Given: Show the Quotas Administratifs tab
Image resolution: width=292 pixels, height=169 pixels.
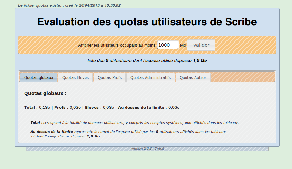Looking at the screenshot, I should click(150, 78).
